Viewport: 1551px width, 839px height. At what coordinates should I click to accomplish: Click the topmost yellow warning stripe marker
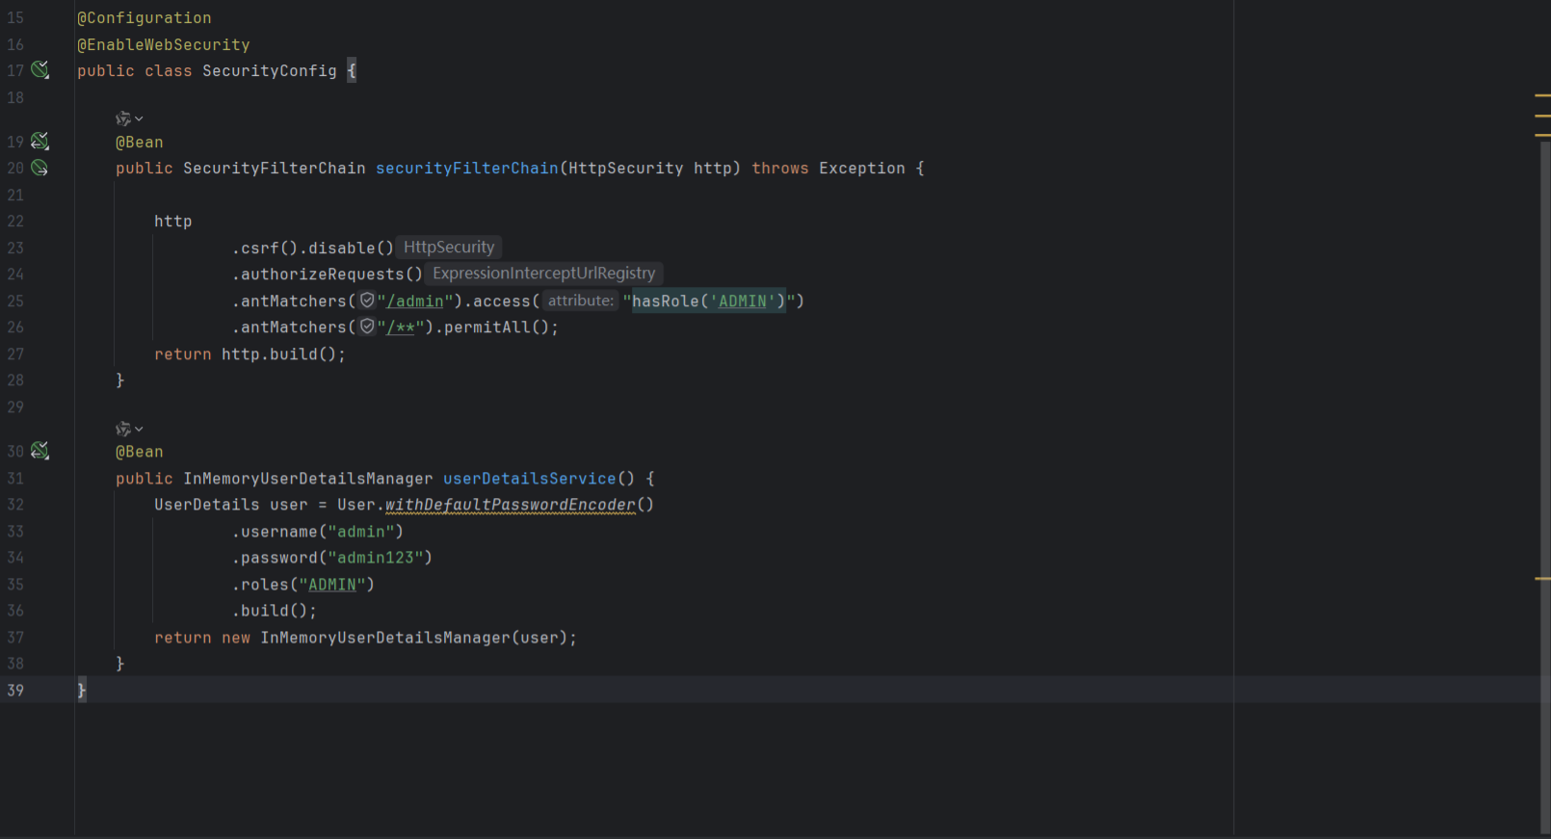(x=1542, y=95)
